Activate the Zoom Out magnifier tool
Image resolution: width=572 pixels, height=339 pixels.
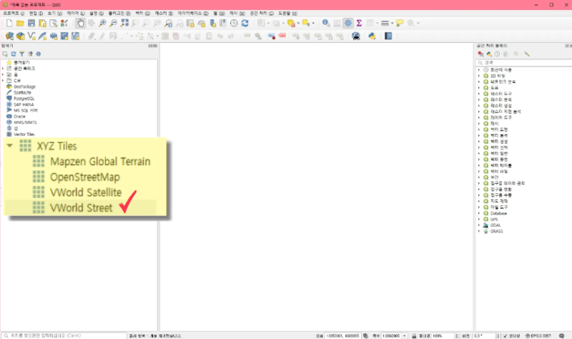click(x=114, y=23)
